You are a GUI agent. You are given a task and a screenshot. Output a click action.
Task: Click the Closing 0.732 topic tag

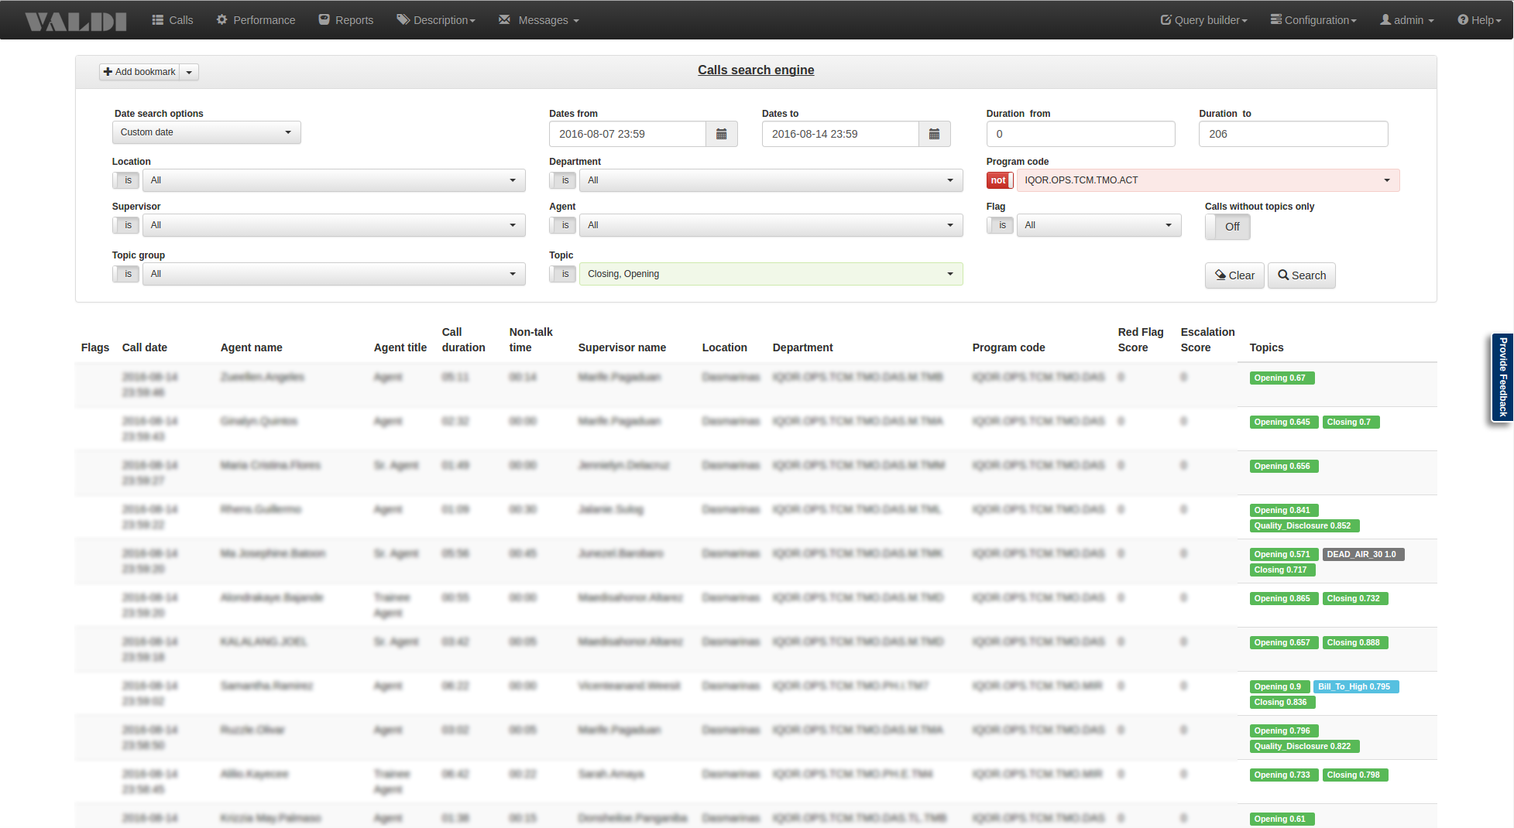point(1355,599)
